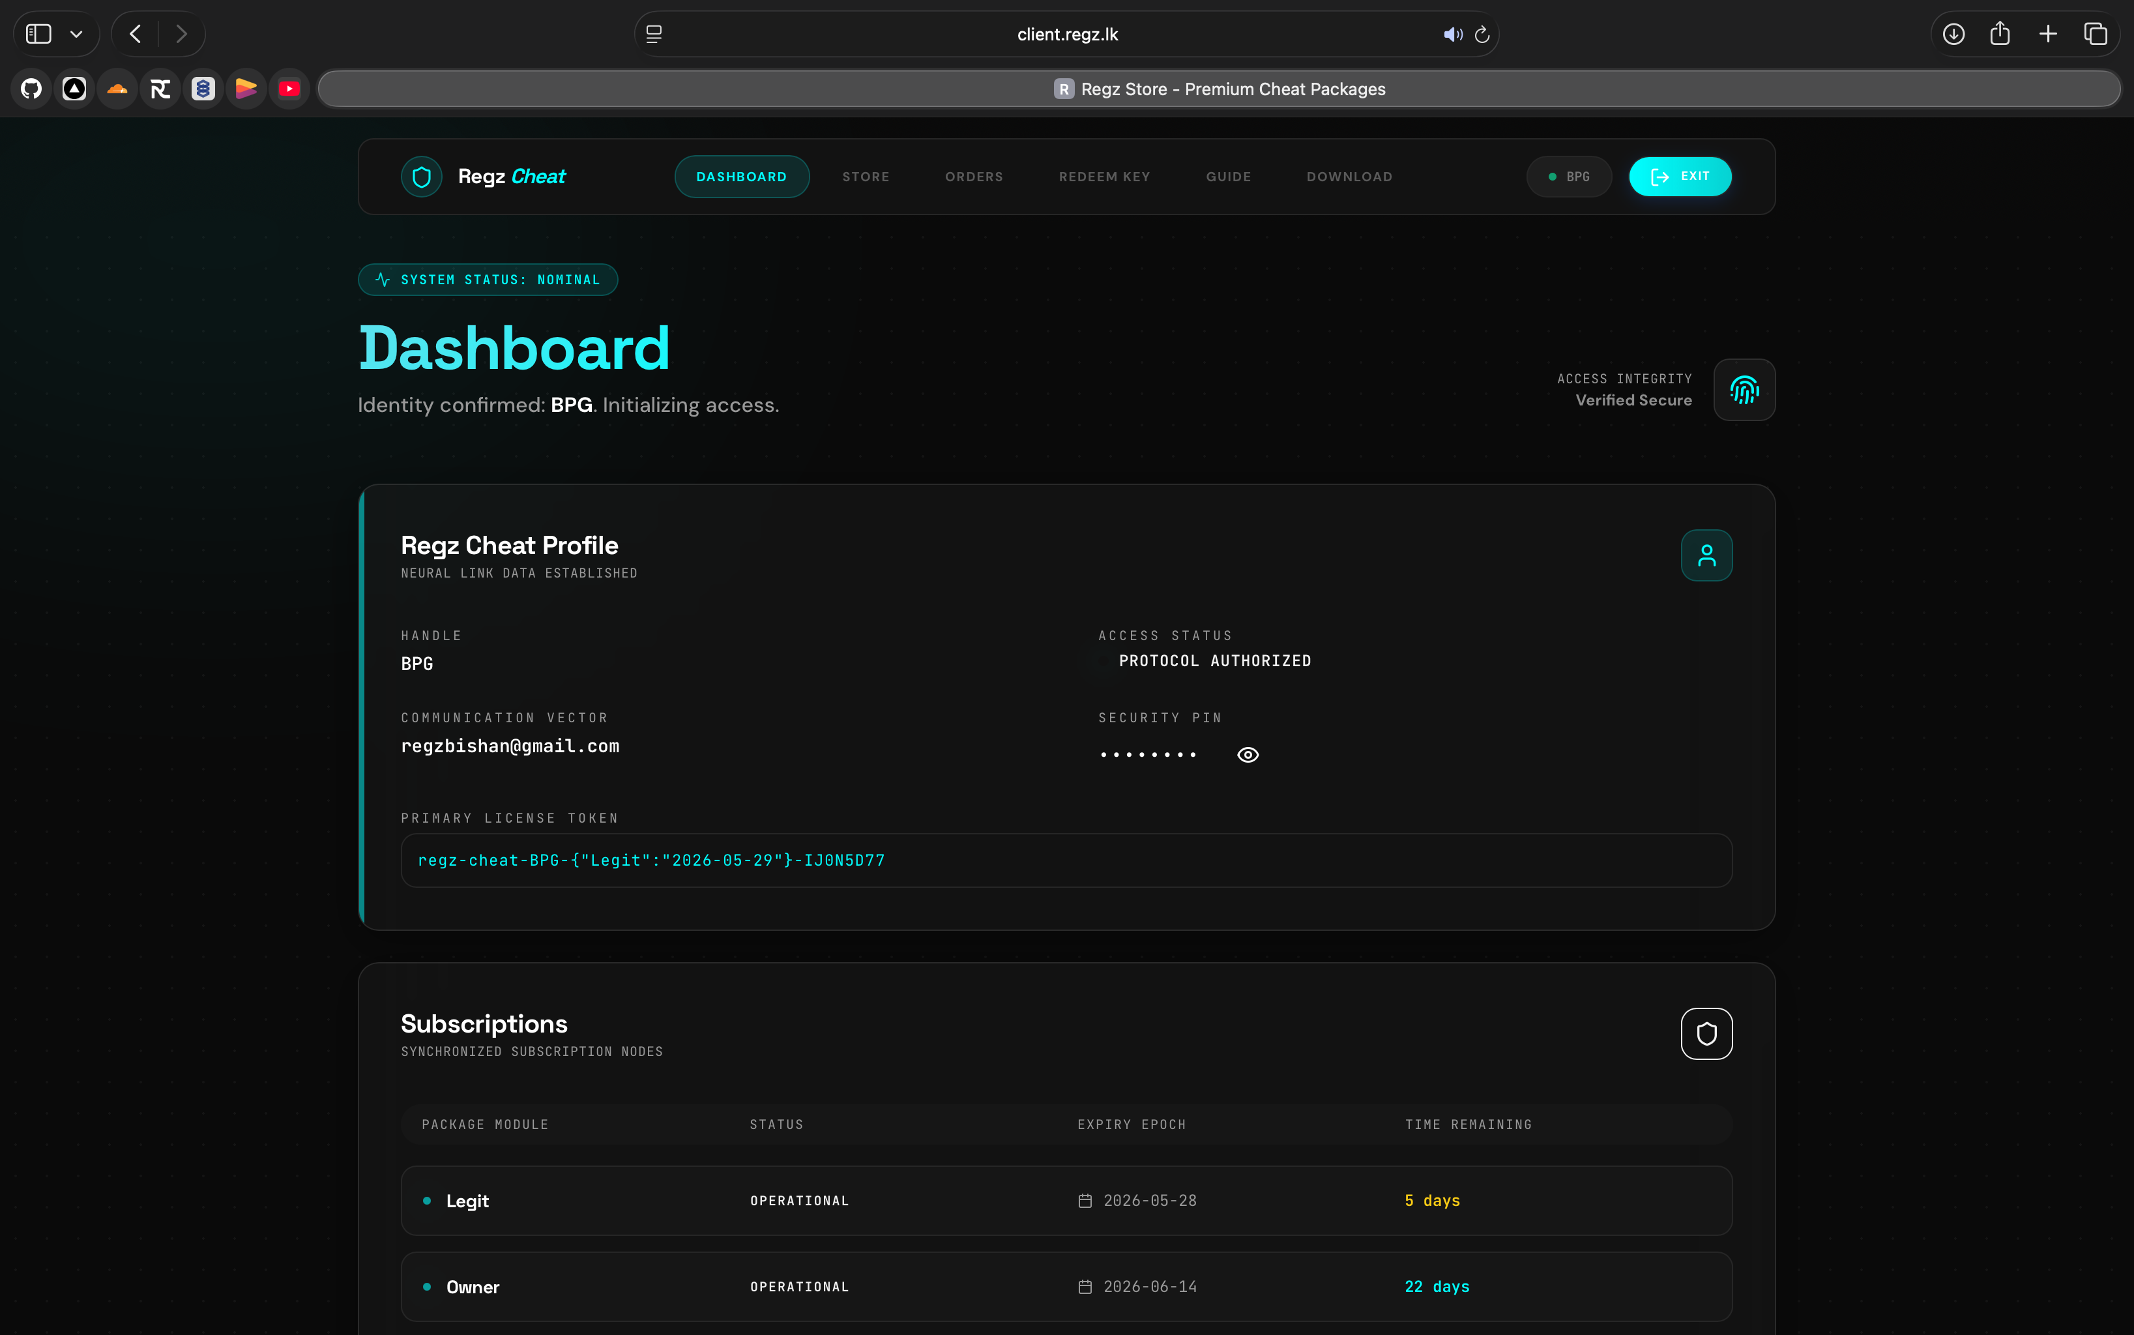The height and width of the screenshot is (1335, 2134).
Task: Show tab overview
Action: coord(2096,35)
